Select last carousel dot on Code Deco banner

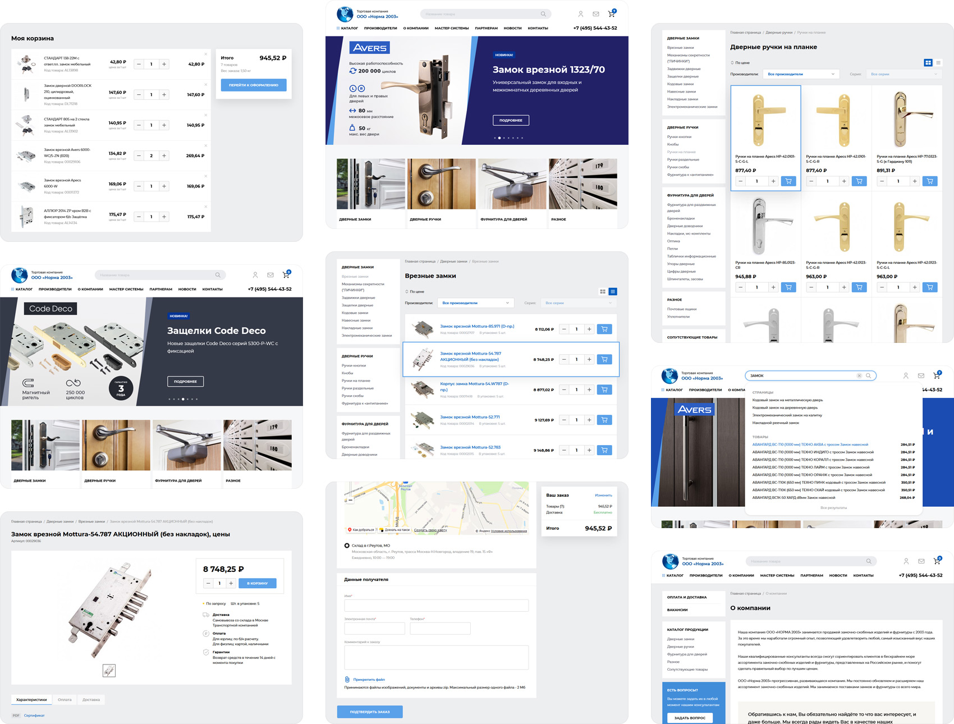[x=196, y=399]
